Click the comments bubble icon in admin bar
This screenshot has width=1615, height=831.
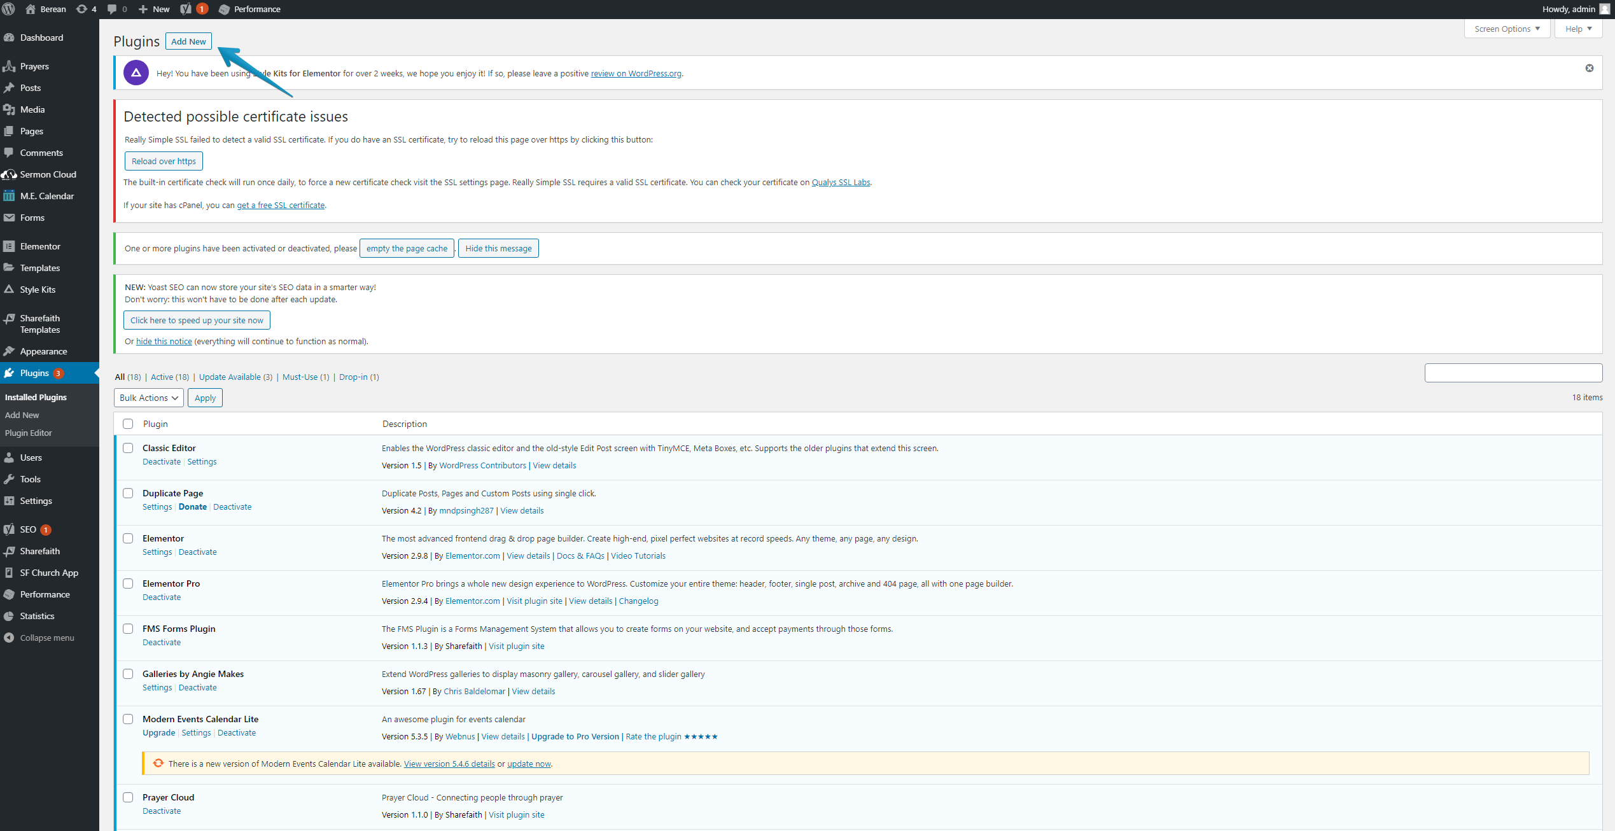pos(113,9)
